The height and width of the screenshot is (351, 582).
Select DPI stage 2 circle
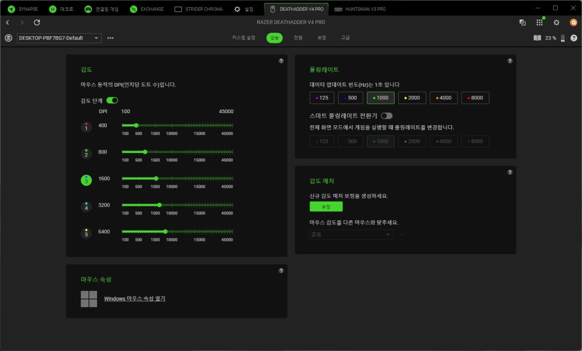[x=86, y=154]
